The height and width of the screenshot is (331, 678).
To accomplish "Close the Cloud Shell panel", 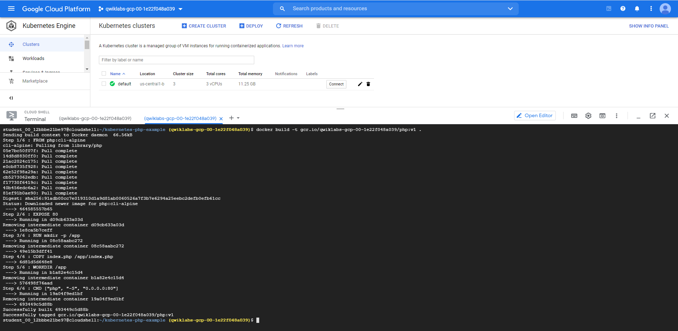I will point(667,116).
